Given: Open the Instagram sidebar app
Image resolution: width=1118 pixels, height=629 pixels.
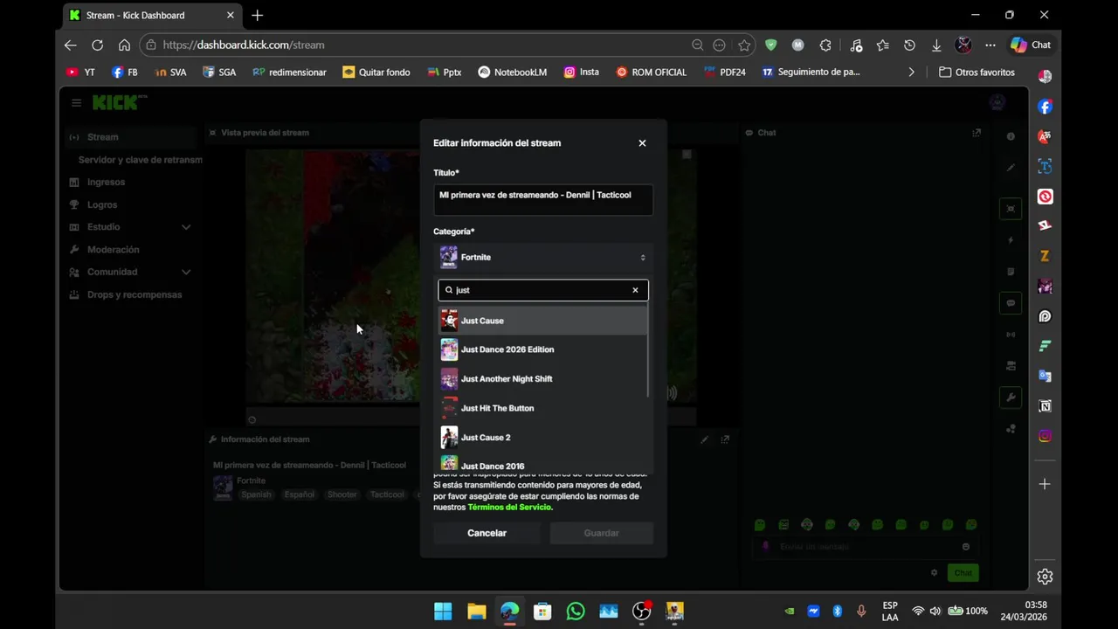Looking at the screenshot, I should coord(1045,436).
